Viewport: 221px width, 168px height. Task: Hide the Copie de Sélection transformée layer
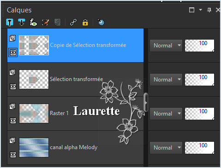(x=13, y=52)
